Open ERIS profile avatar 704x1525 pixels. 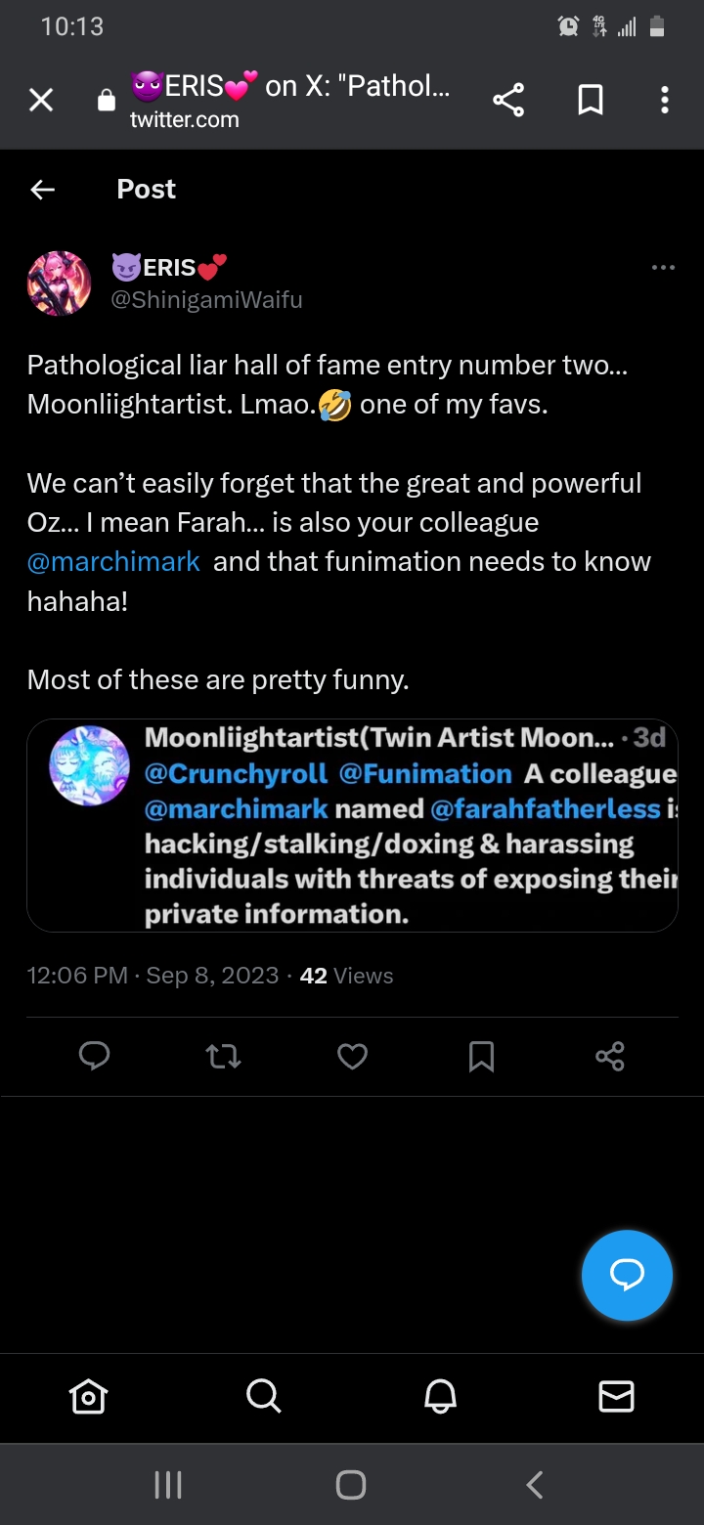click(60, 283)
